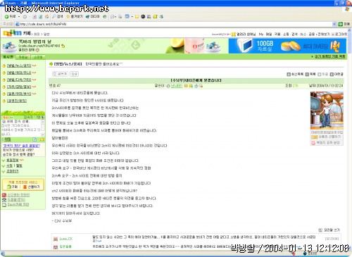This screenshot has width=352, height=257.
Task: Click the Forward arrow in the toolbar
Action: pos(25,17)
